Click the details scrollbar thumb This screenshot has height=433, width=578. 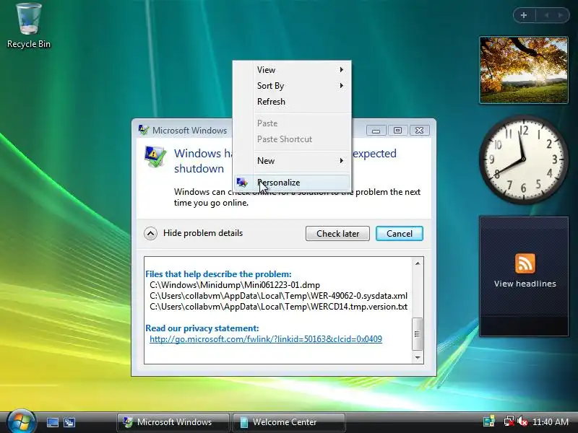(x=418, y=334)
